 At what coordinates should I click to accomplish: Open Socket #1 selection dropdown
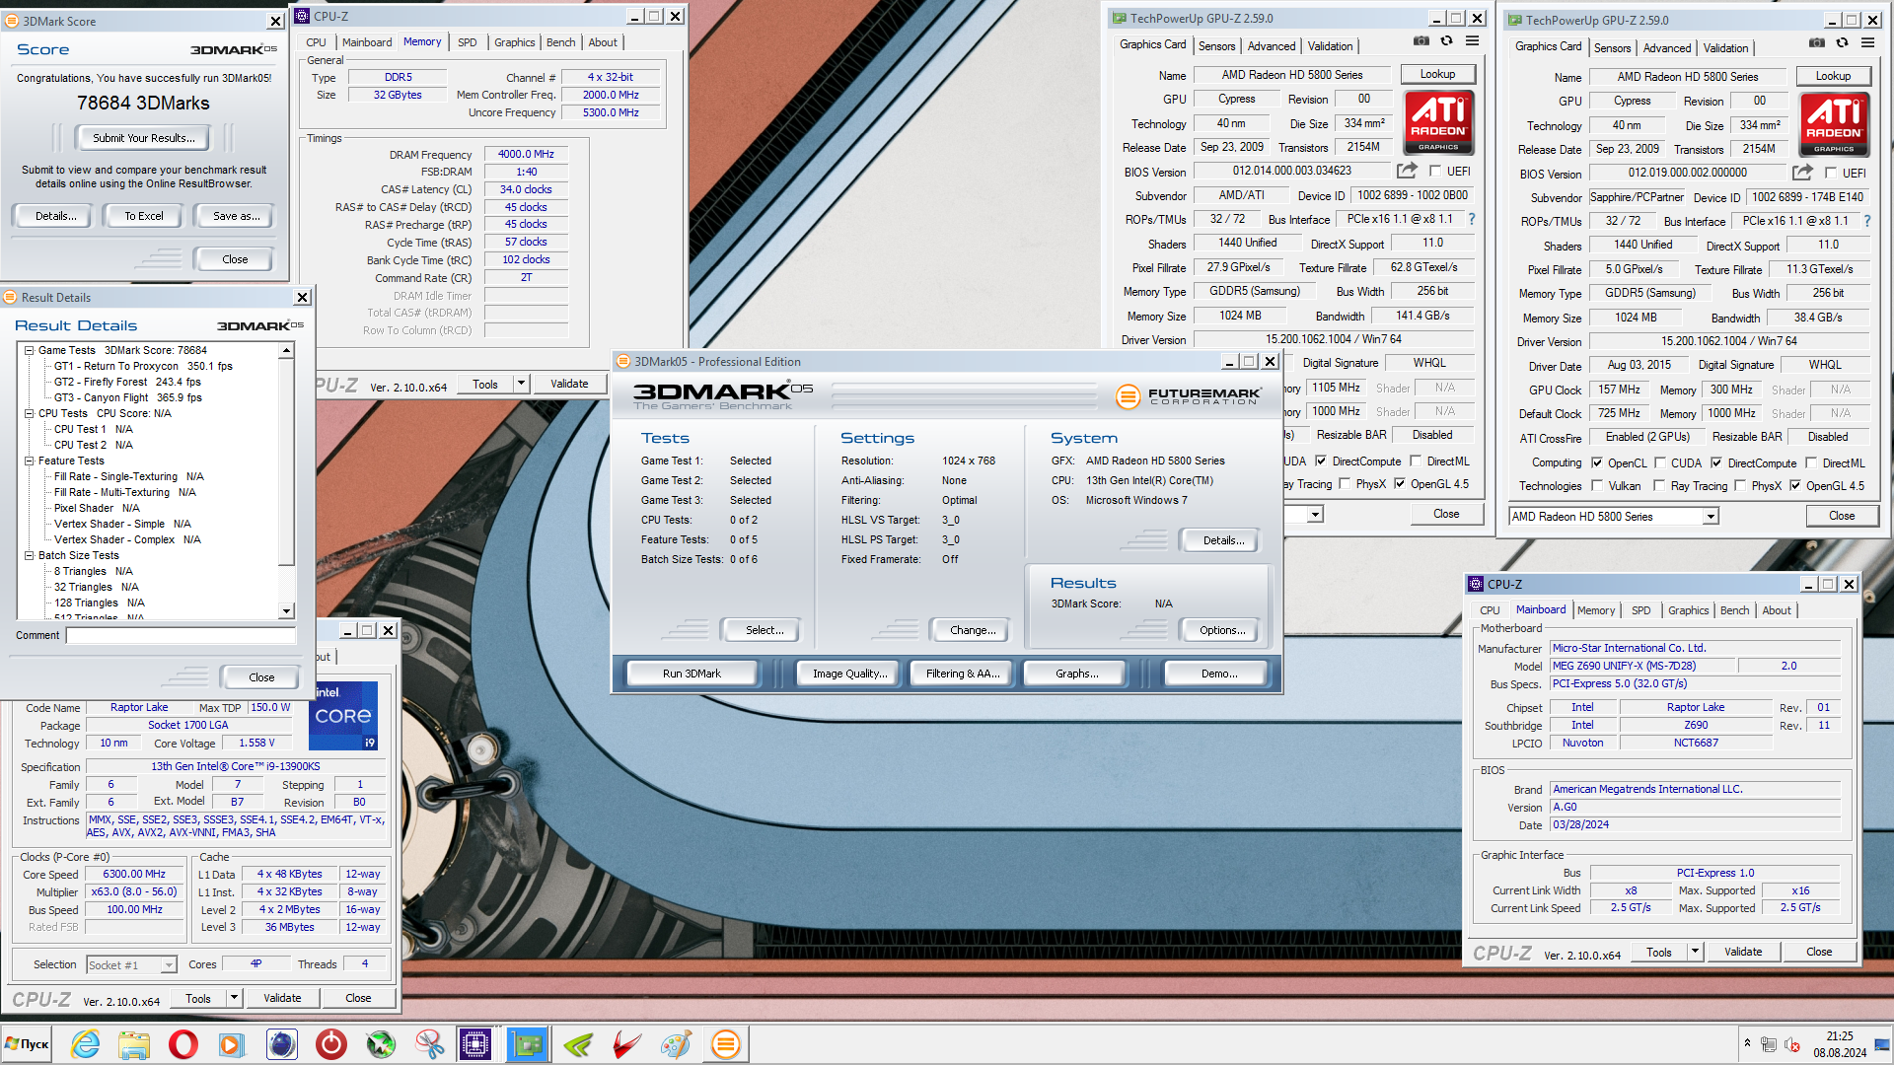(x=169, y=965)
